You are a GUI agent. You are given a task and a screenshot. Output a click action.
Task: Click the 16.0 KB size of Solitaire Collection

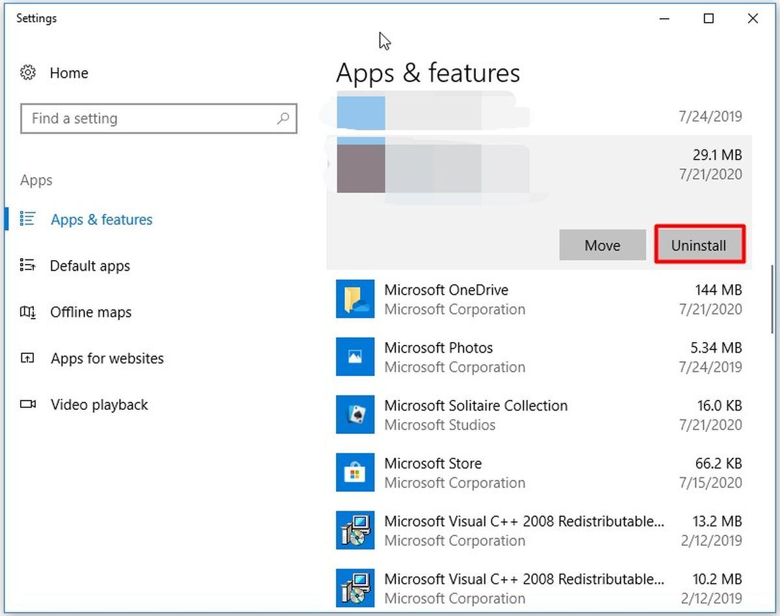pyautogui.click(x=719, y=406)
